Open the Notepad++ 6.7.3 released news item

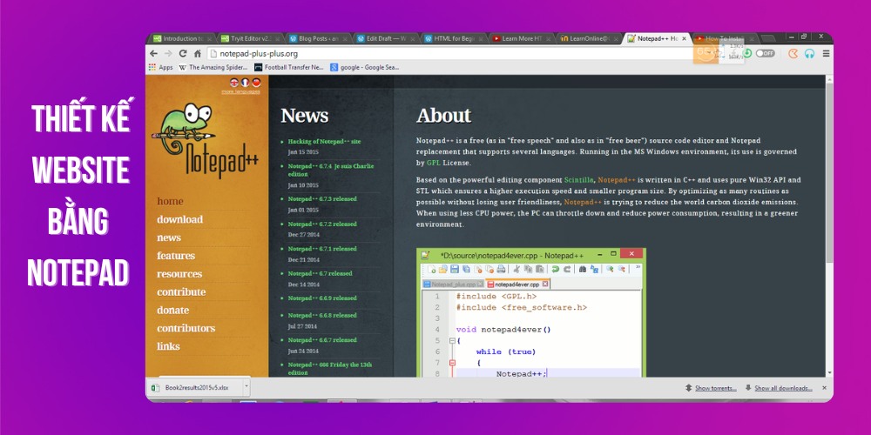click(x=322, y=198)
